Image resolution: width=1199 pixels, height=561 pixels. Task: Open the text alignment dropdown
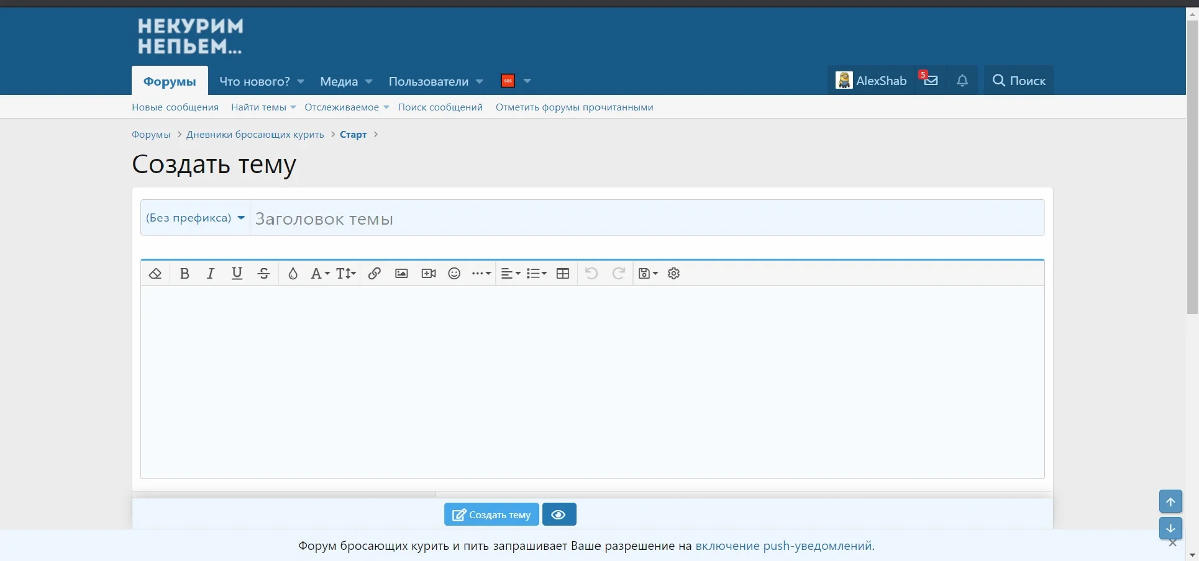coord(511,274)
